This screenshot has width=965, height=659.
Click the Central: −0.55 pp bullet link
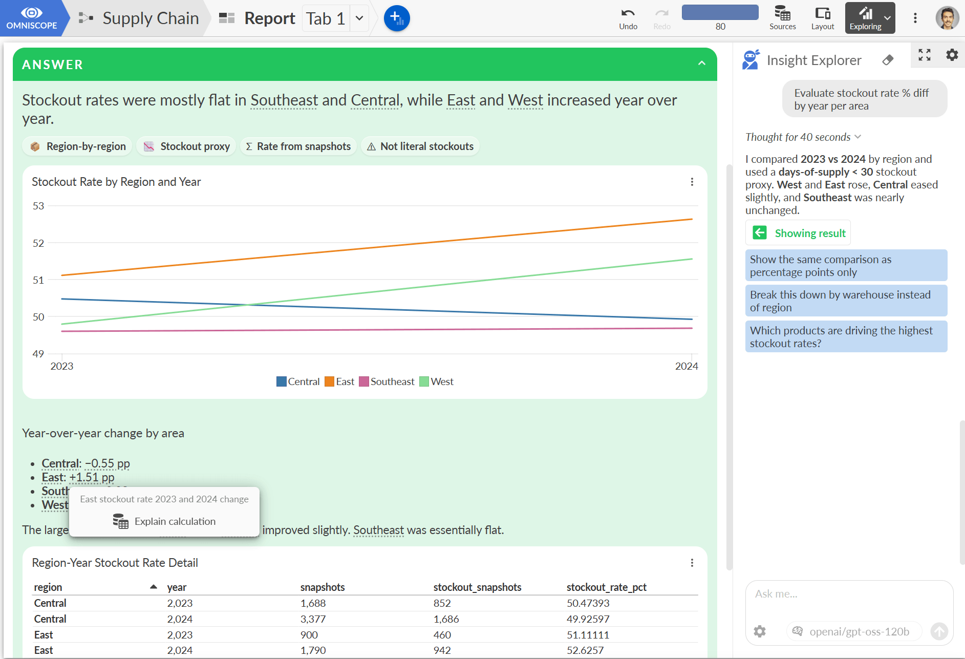click(x=85, y=463)
